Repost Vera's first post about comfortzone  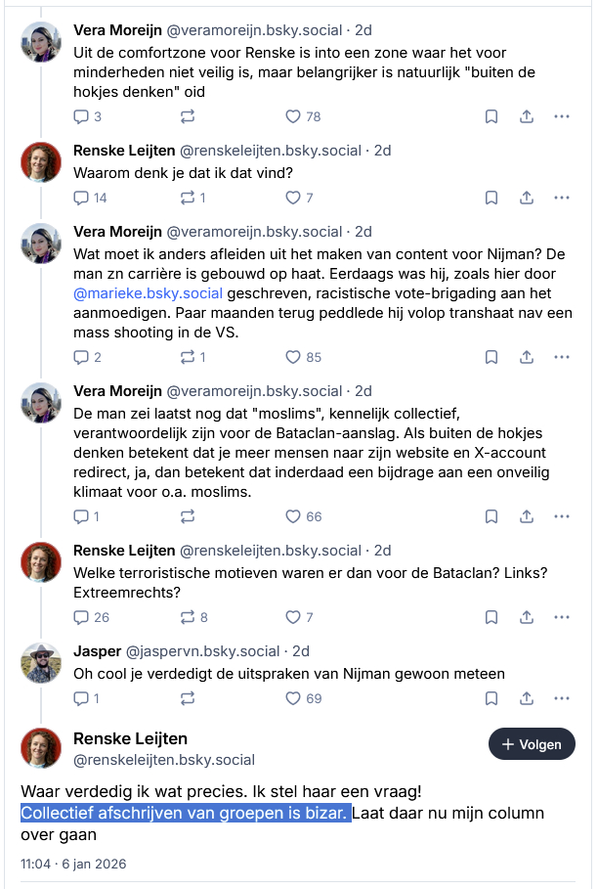tap(187, 116)
